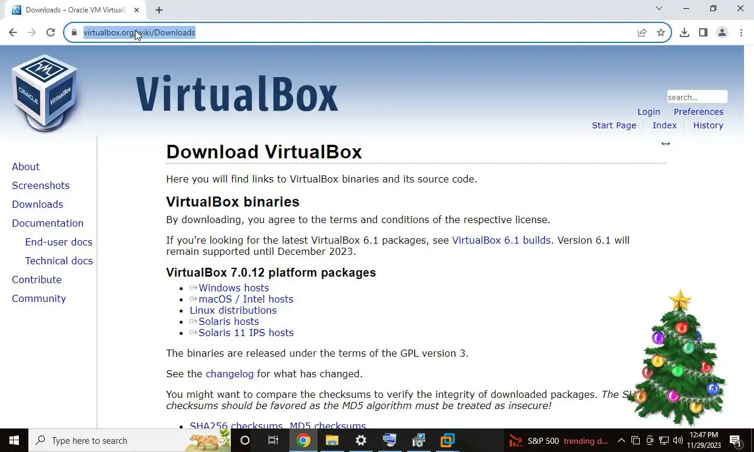Bookmark this page with the star icon
The width and height of the screenshot is (754, 452).
point(661,32)
